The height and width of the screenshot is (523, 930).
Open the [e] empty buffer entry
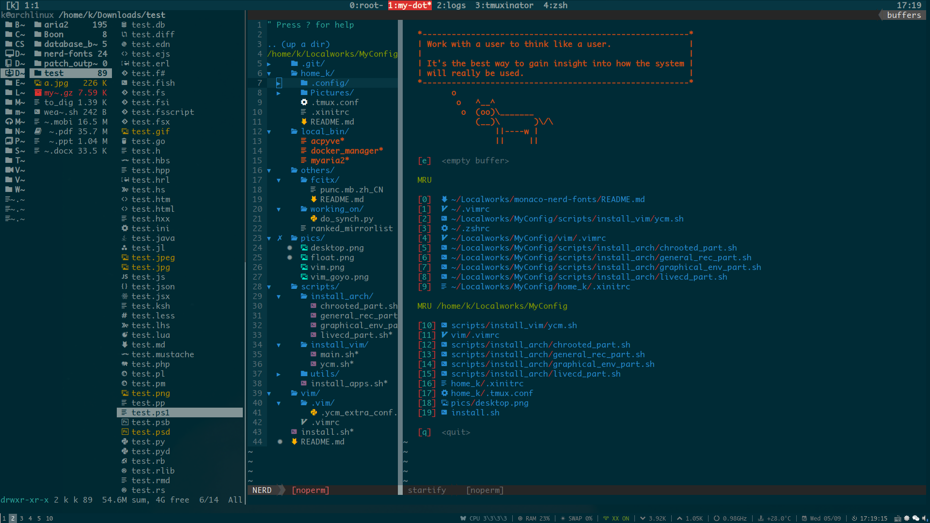[463, 160]
